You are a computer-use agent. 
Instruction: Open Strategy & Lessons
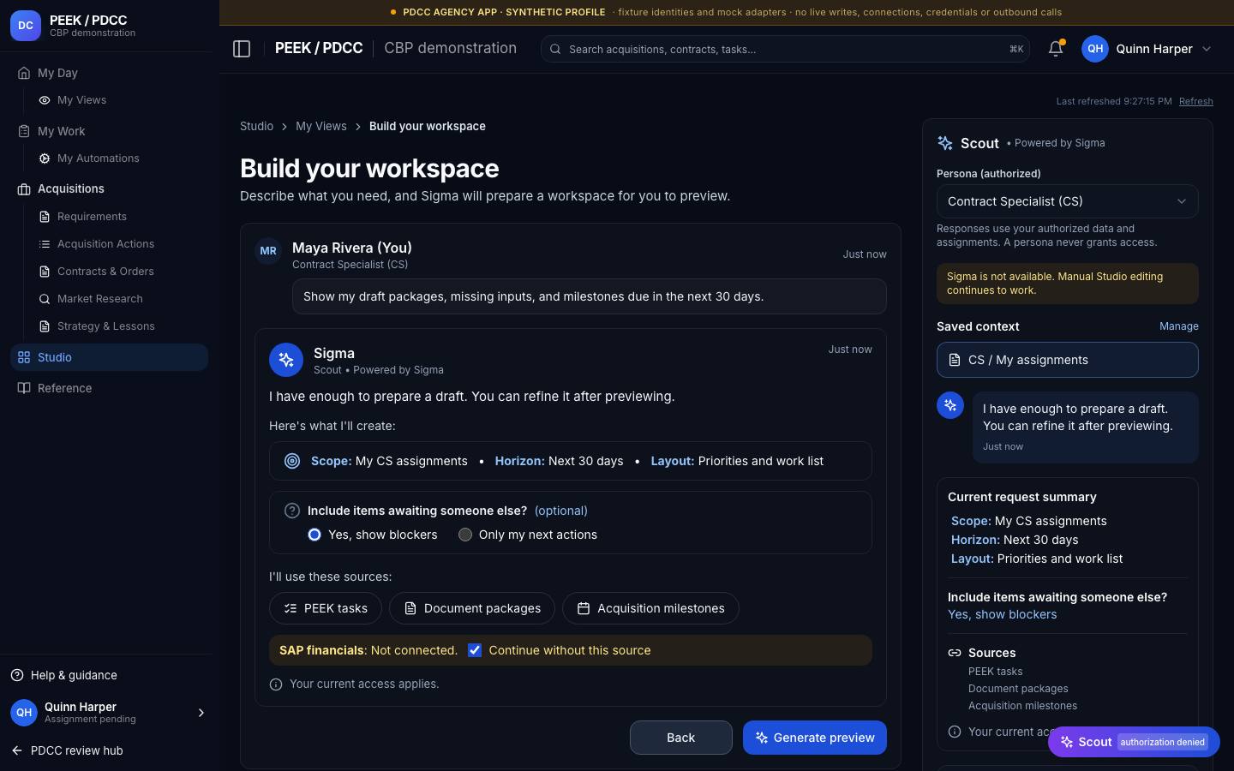[x=118, y=326]
